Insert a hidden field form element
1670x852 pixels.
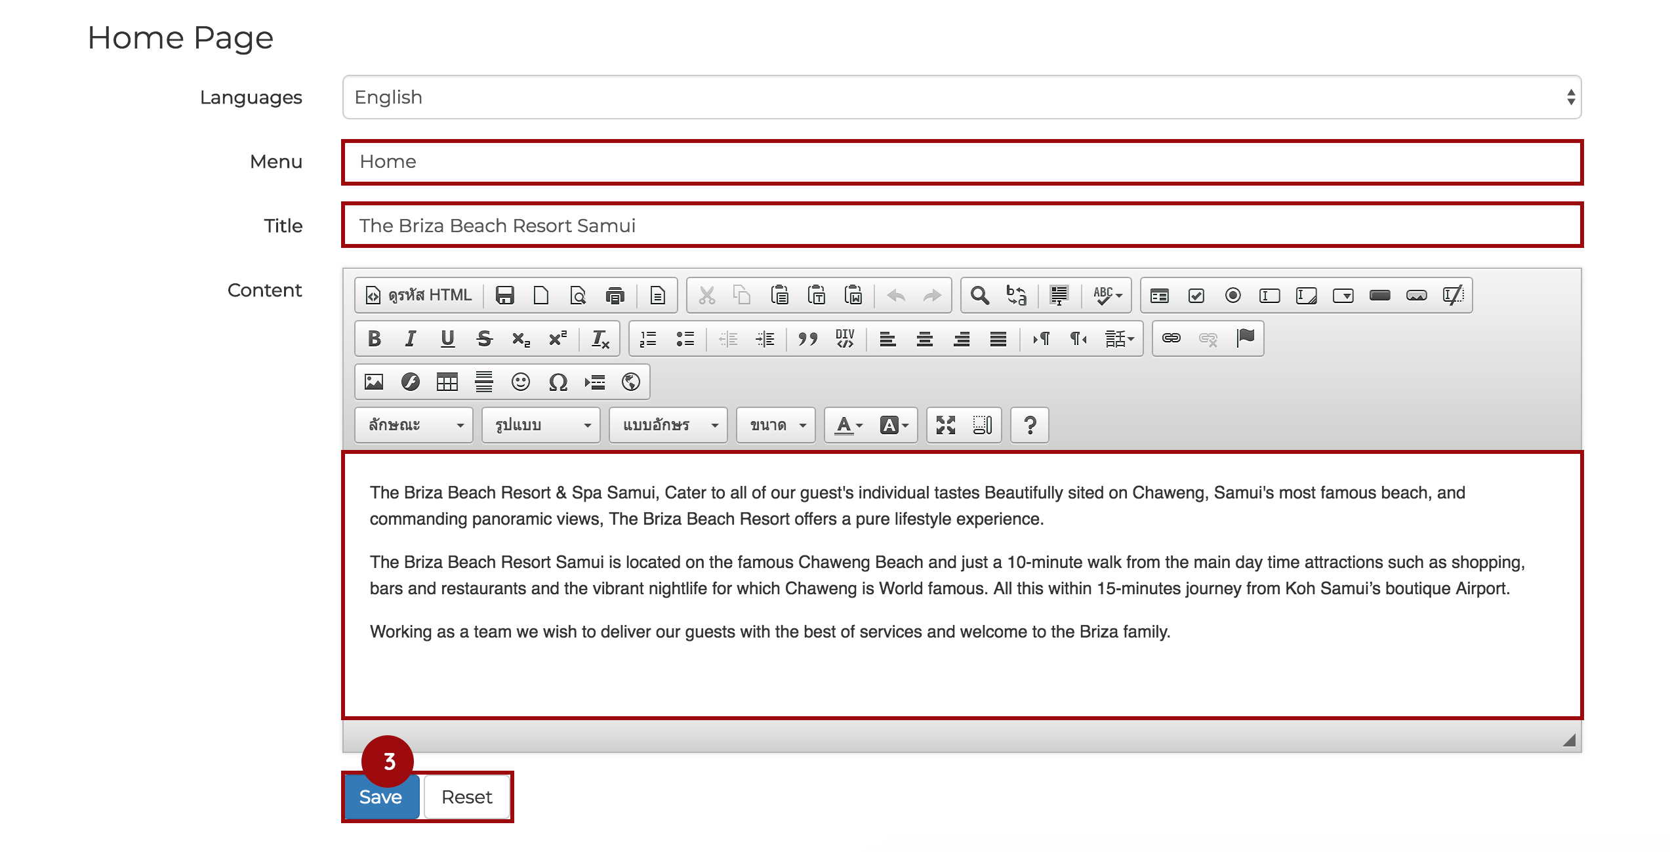[1454, 295]
